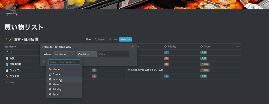Click the 有 stock tag in シャンプー row

click(94, 70)
